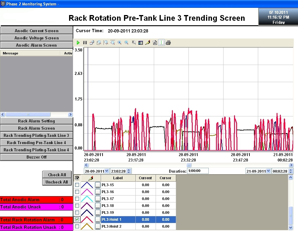Select the zoom out magnifier icon

tap(126, 42)
